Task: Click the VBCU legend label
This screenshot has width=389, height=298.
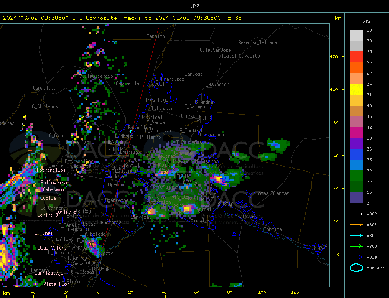Action: coord(372,247)
